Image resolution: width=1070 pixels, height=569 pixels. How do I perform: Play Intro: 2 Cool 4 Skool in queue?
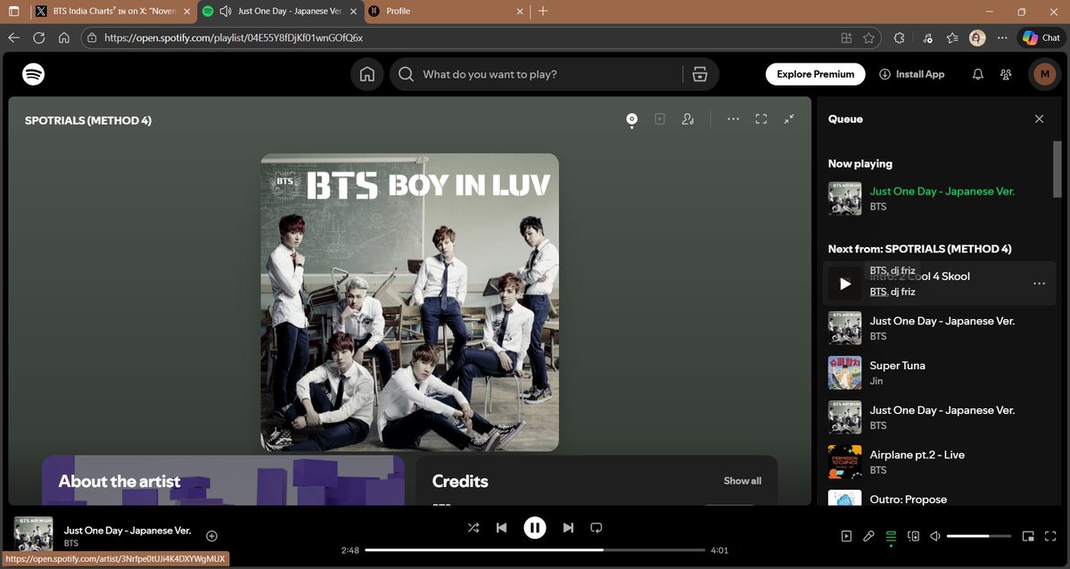(845, 284)
